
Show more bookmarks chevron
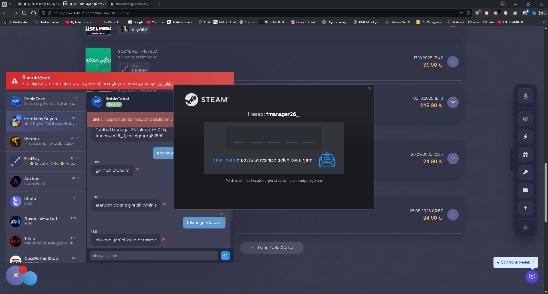pos(544,22)
